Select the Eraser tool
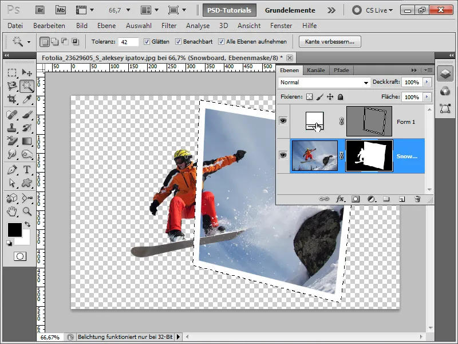Viewport: 458px width, 344px height. tap(12, 141)
